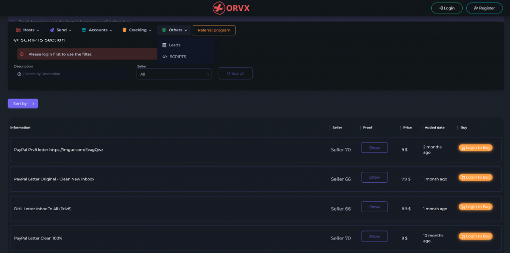Click Login to Buy on PayPal Prv8 row

[x=476, y=147]
